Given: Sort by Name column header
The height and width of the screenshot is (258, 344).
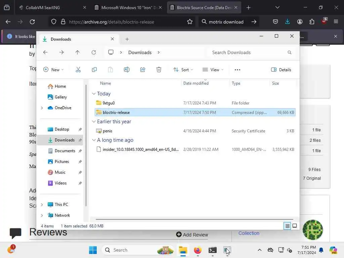Looking at the screenshot, I should tap(105, 83).
